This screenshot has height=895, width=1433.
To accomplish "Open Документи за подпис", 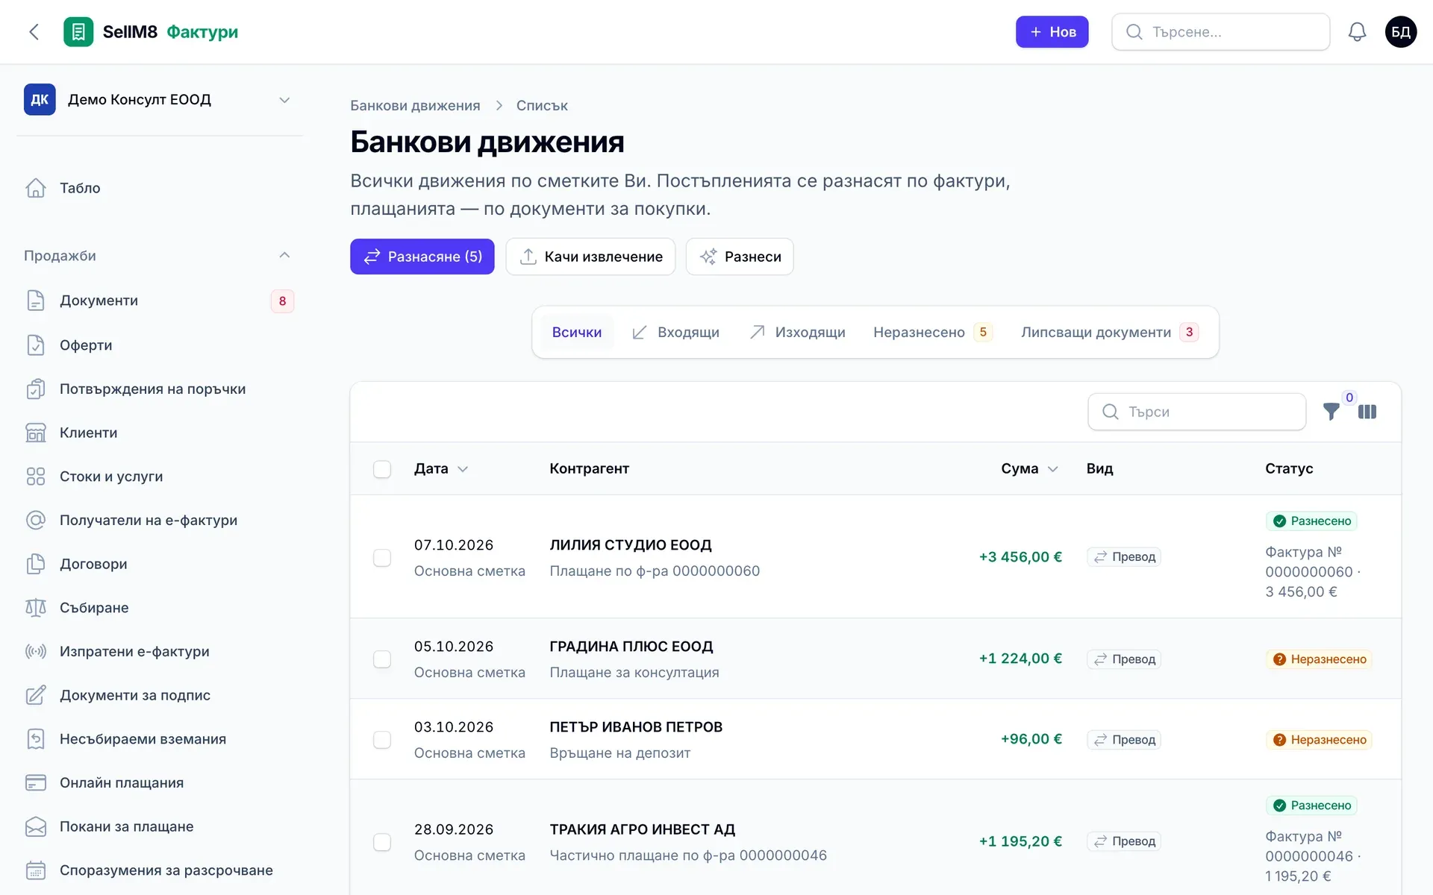I will click(159, 695).
